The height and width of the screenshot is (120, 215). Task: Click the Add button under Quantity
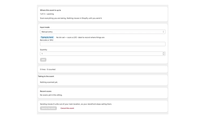point(43,60)
